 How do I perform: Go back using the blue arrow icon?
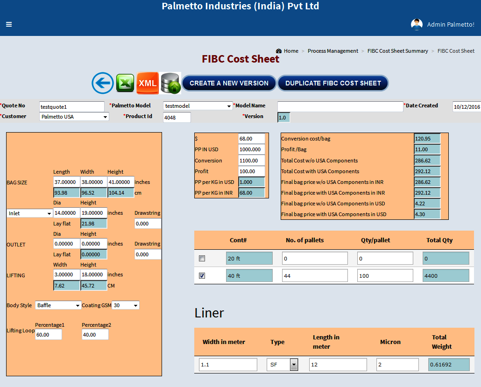point(103,83)
